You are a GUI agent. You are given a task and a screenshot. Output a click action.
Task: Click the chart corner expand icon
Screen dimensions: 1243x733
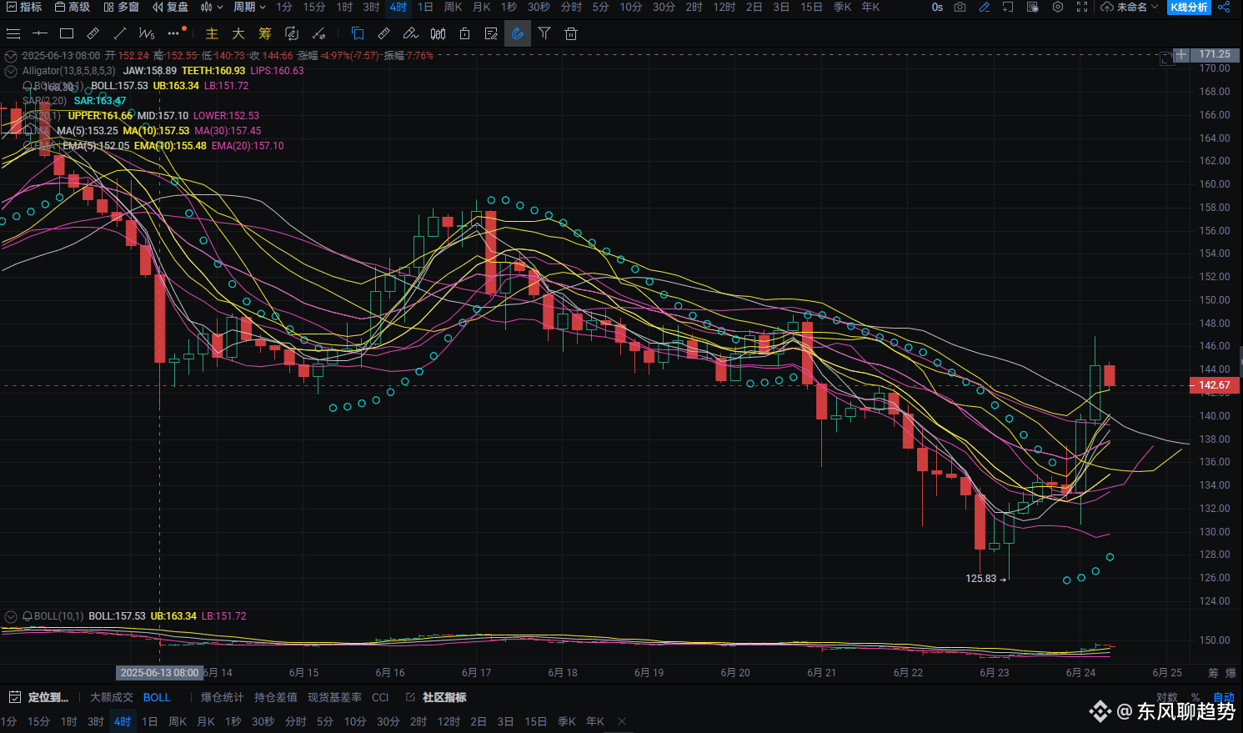click(1167, 58)
